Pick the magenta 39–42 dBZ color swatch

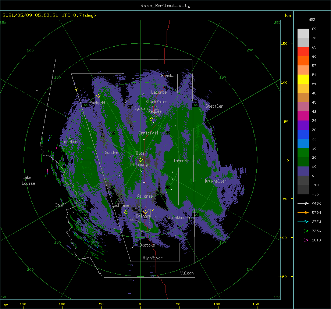[x=303, y=116]
